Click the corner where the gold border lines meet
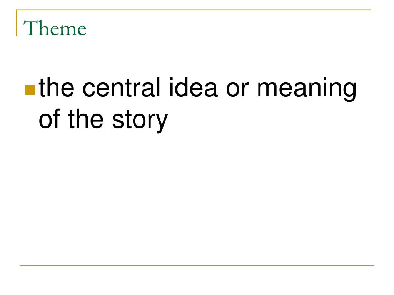 tap(17, 10)
